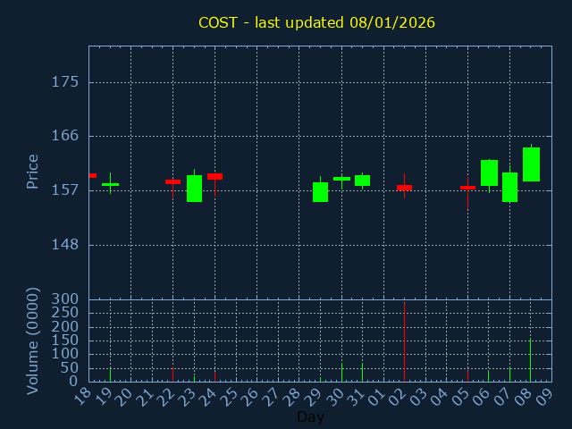572x429 pixels.
Task: Click the green volume bar for day 07
Action: 509,374
